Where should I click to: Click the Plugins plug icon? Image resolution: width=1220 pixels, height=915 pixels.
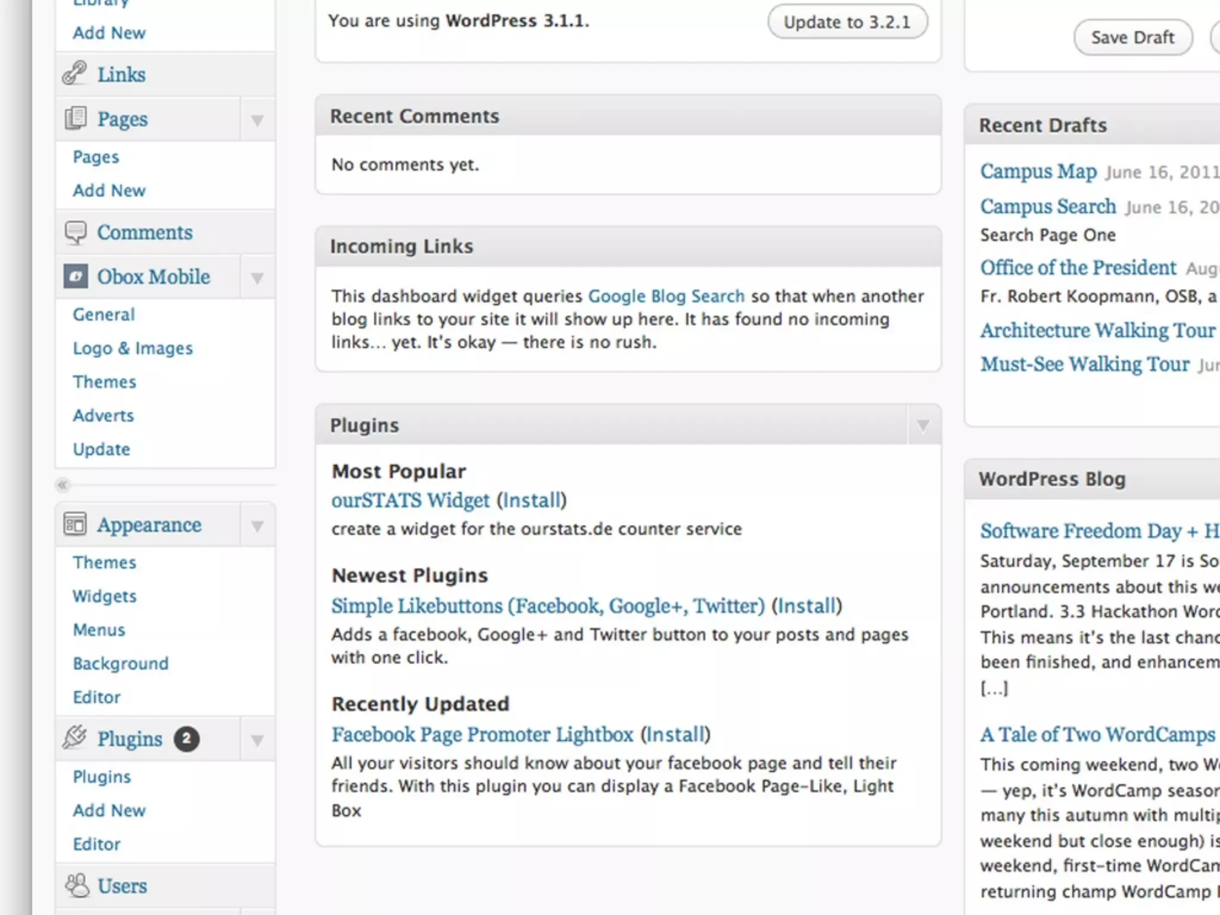click(76, 737)
